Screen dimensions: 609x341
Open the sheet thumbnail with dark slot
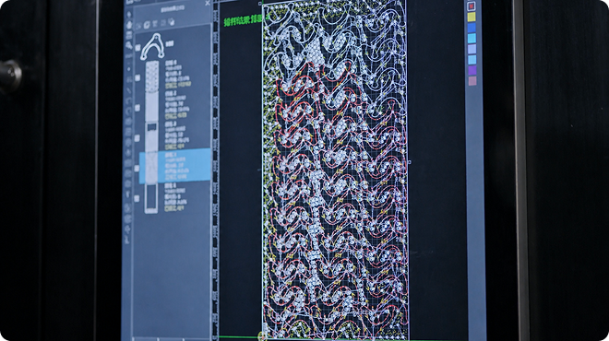(151, 136)
